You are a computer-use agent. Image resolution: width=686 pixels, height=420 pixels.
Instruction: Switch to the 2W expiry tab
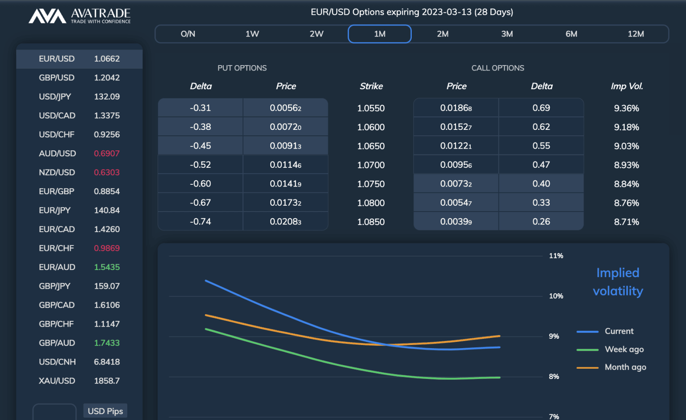317,34
